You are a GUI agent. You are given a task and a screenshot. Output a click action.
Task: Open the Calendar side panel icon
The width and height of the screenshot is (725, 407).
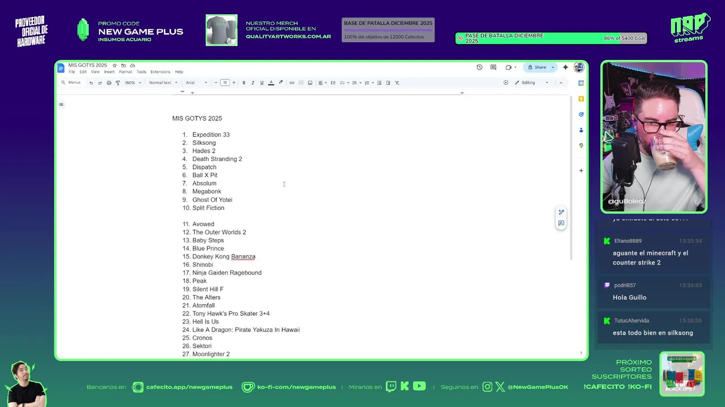(581, 83)
